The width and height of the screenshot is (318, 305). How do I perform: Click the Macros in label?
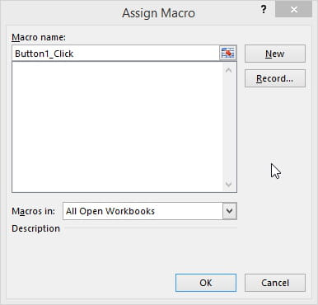click(33, 211)
